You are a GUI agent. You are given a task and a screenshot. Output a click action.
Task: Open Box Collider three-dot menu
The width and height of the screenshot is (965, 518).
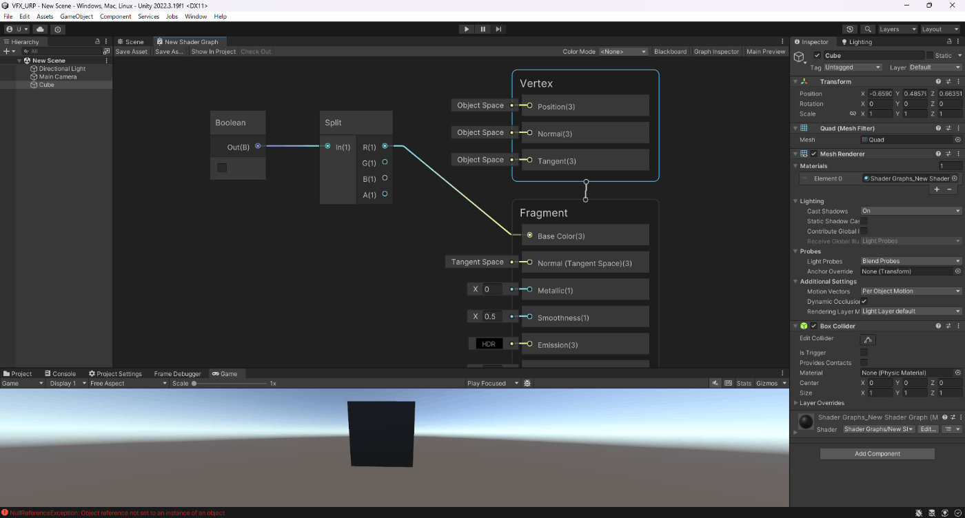coord(958,326)
